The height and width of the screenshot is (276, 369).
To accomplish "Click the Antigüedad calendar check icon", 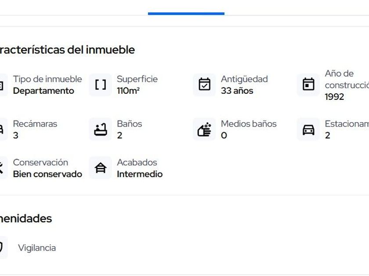I will click(x=204, y=85).
